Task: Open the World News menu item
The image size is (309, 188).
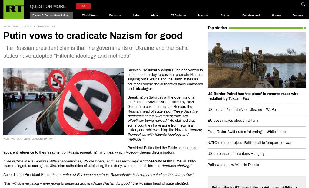Action: pos(90,15)
